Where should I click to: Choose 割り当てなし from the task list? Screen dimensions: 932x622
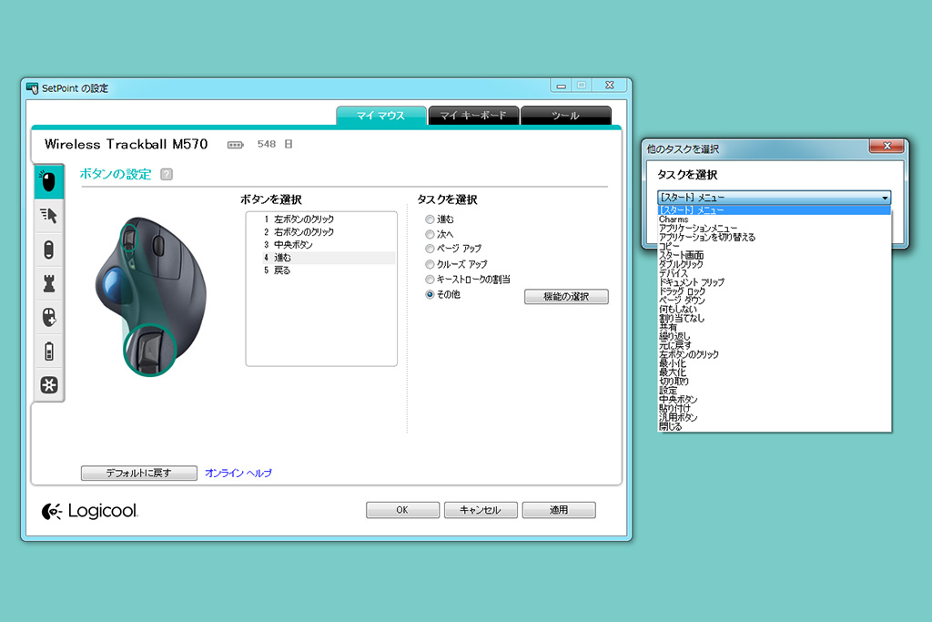pos(775,318)
